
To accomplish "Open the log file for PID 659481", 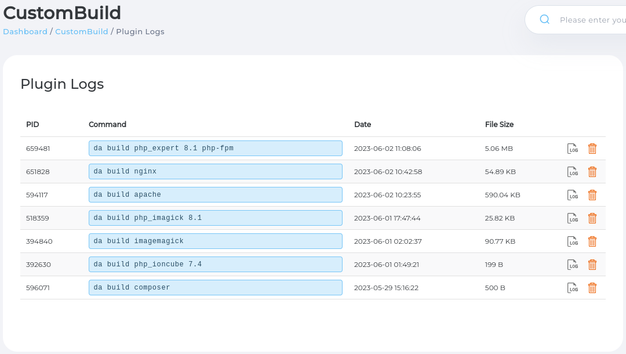I will tap(573, 148).
